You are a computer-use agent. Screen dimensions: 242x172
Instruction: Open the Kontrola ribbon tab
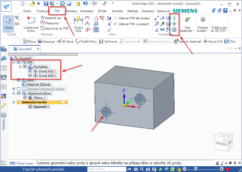[x=117, y=11]
